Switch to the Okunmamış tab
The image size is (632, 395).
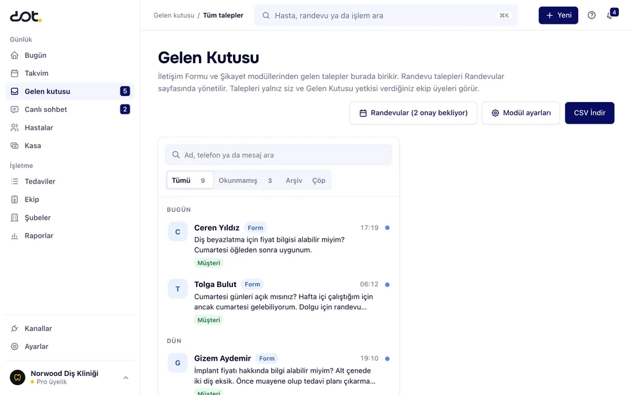pos(246,180)
